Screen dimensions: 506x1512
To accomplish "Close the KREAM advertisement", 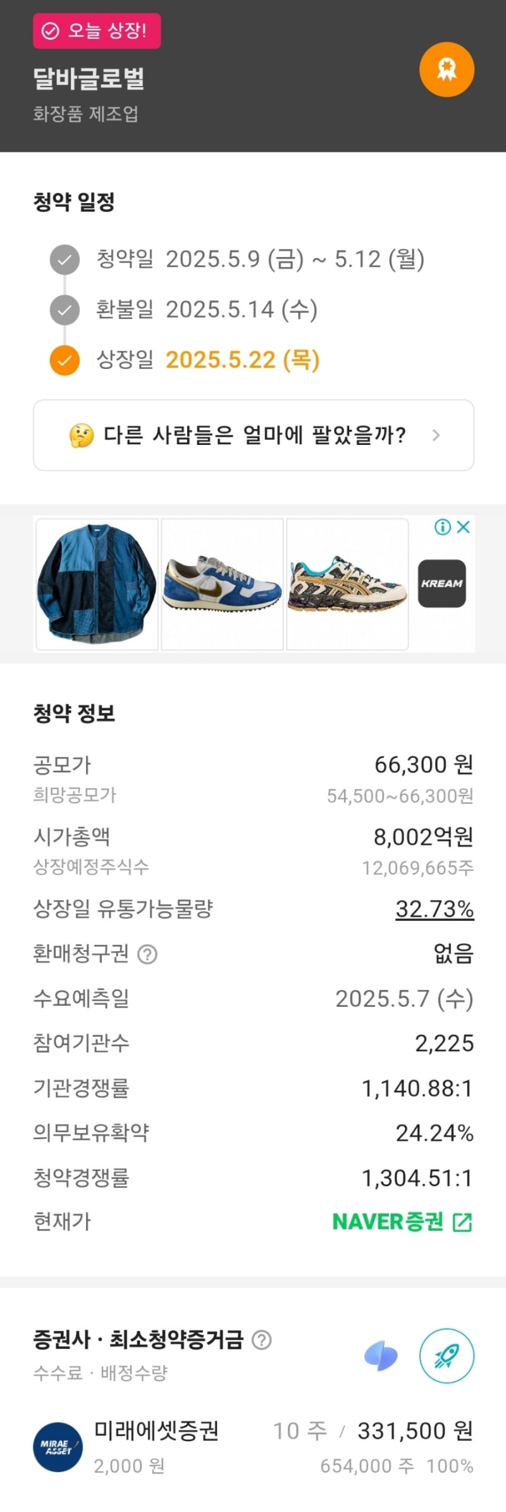I will 464,527.
